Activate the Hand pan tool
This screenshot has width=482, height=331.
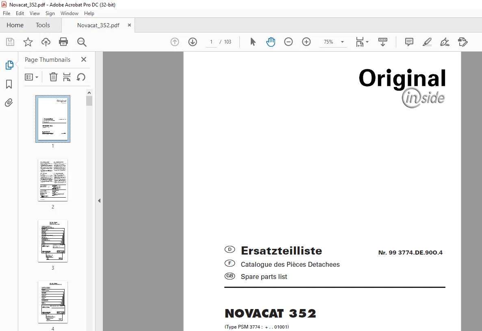271,42
